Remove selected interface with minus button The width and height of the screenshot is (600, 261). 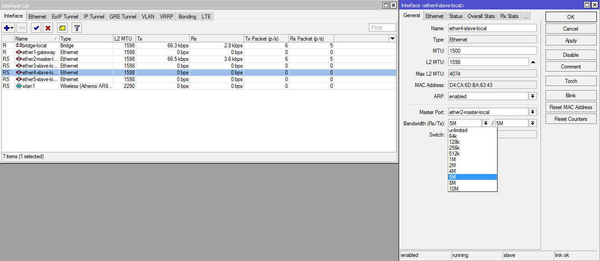coord(22,28)
